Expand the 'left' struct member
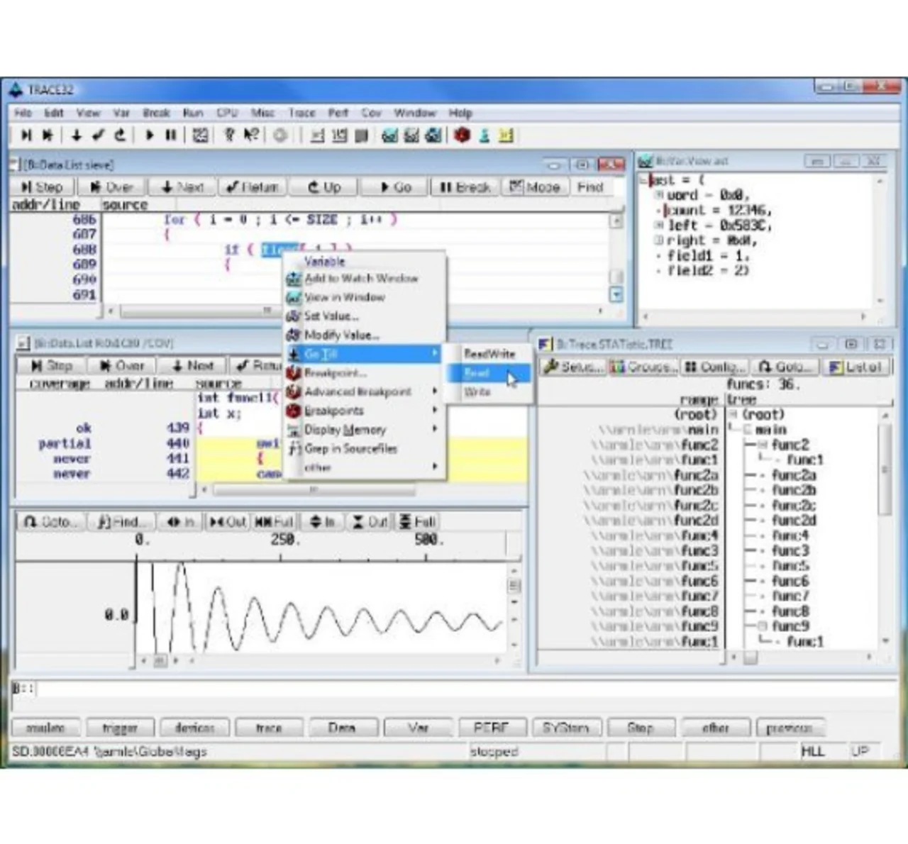Screen dimensions: 908x844 [659, 226]
